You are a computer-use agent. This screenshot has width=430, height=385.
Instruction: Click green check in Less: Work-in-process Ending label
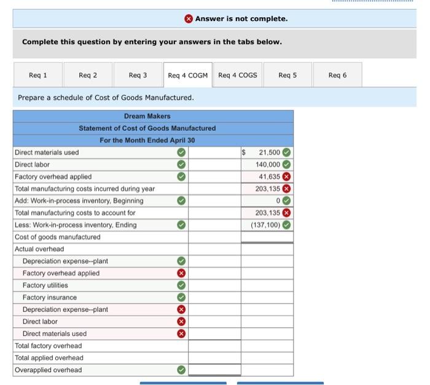point(181,224)
